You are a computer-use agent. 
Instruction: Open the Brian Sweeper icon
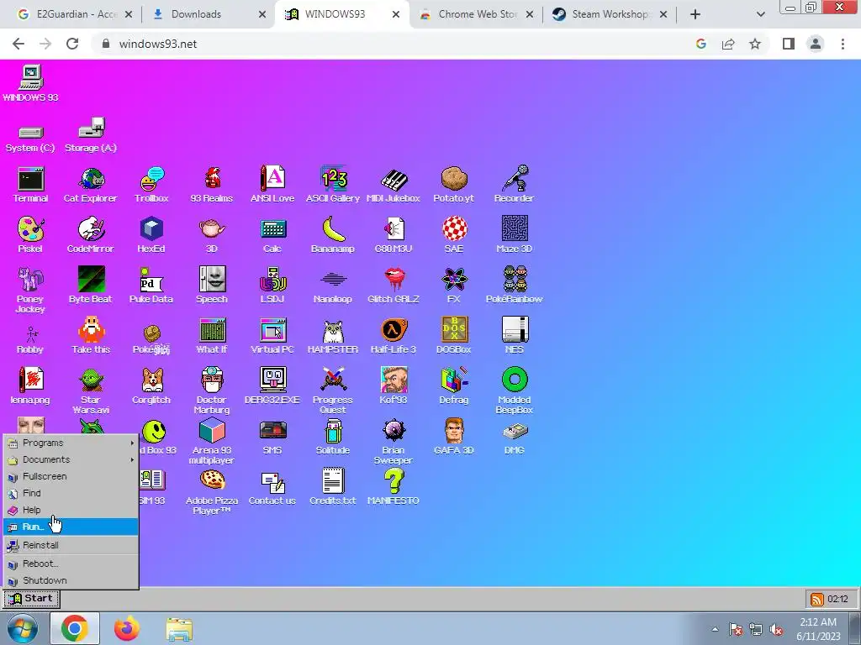(x=394, y=442)
